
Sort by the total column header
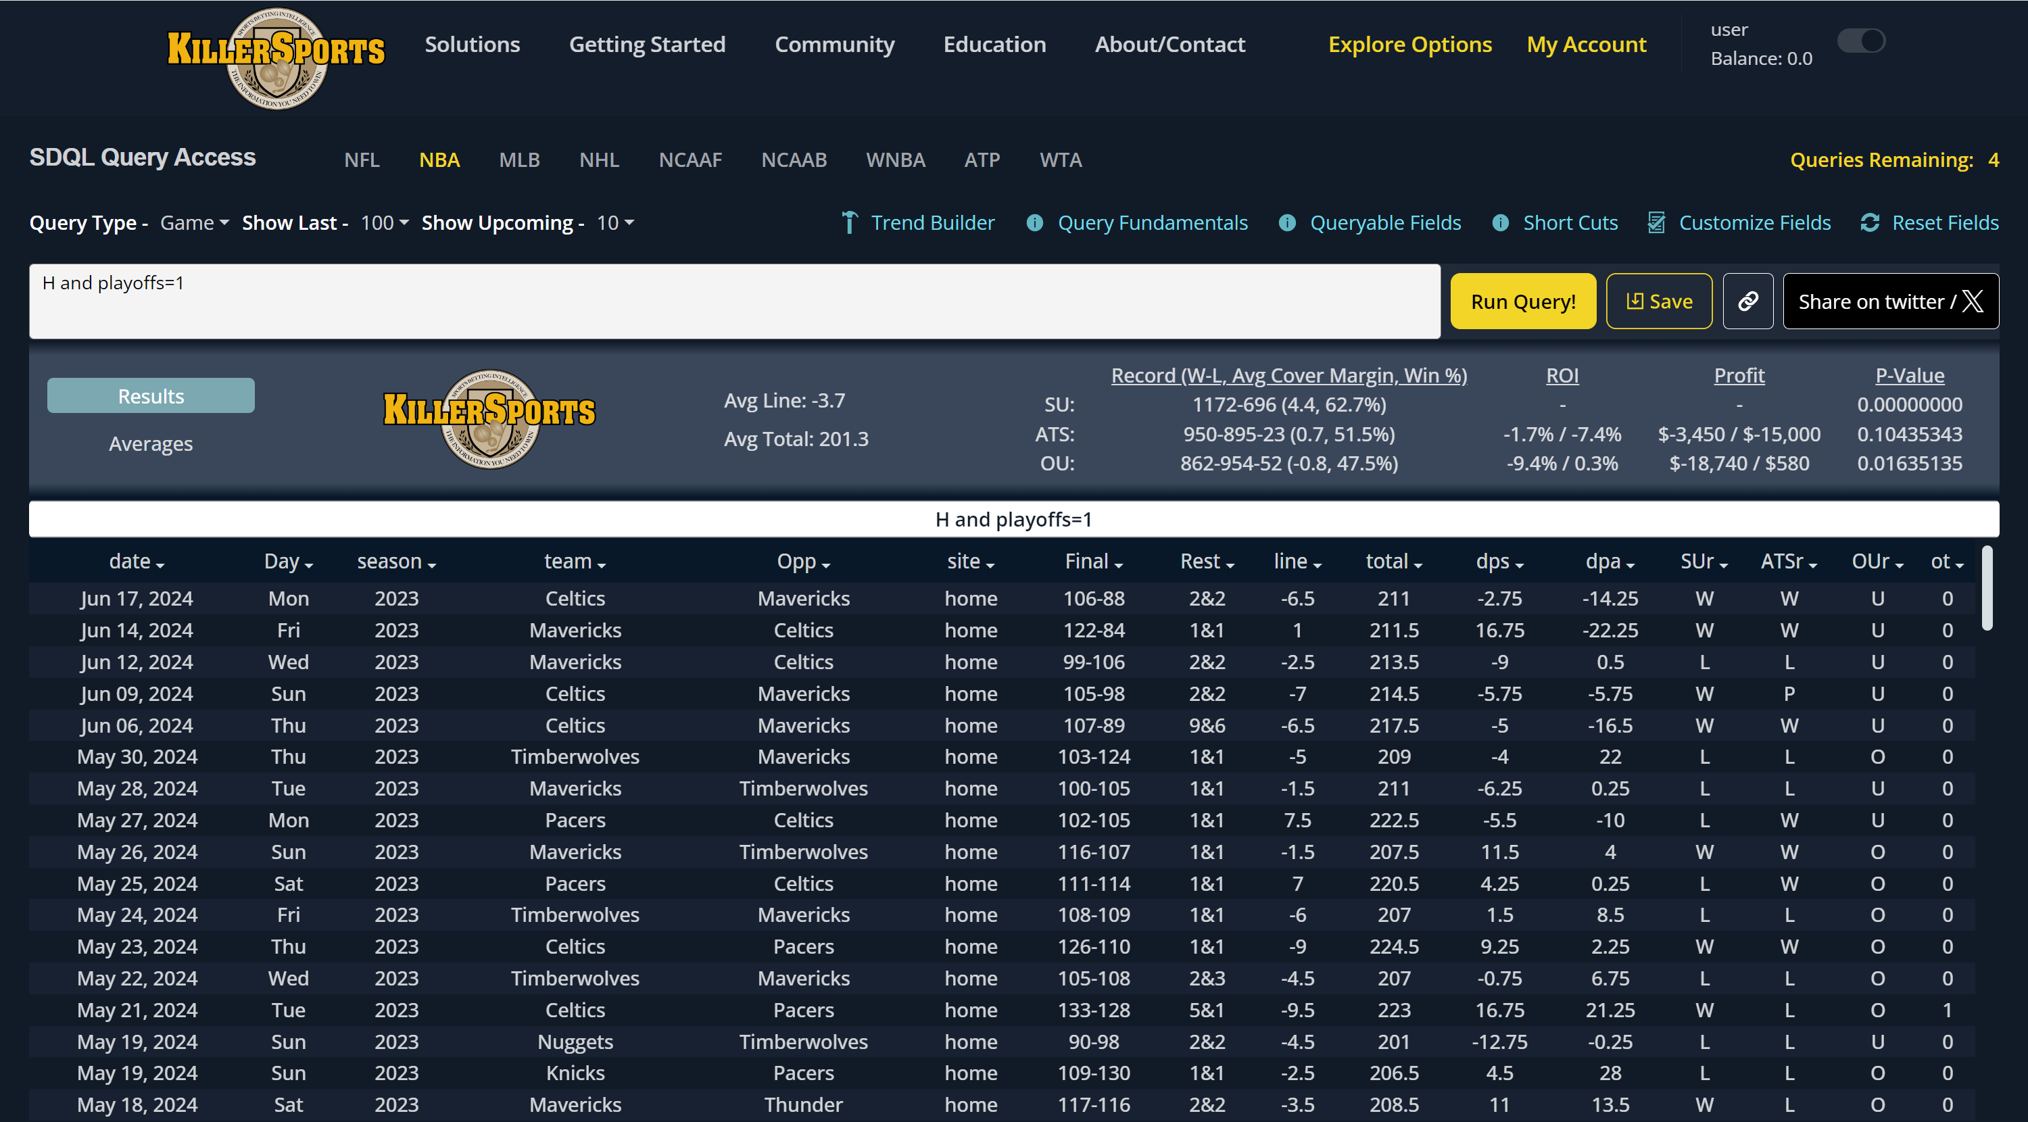click(x=1393, y=562)
